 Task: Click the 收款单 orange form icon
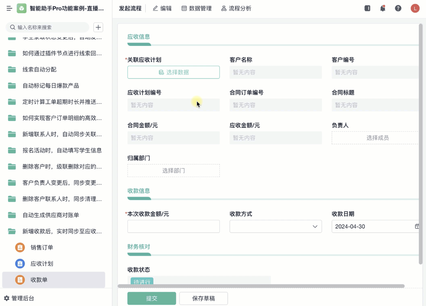pos(20,280)
